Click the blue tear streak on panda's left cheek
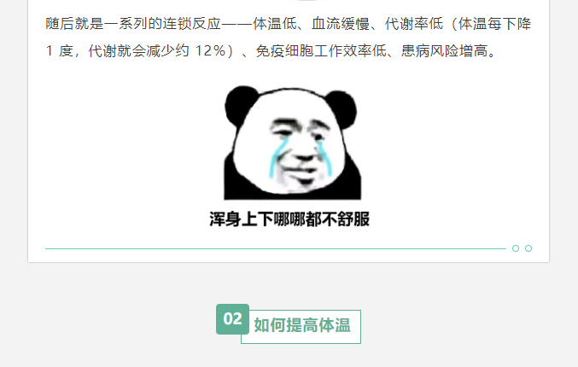Screen dimensions: 578x367 (x=277, y=158)
